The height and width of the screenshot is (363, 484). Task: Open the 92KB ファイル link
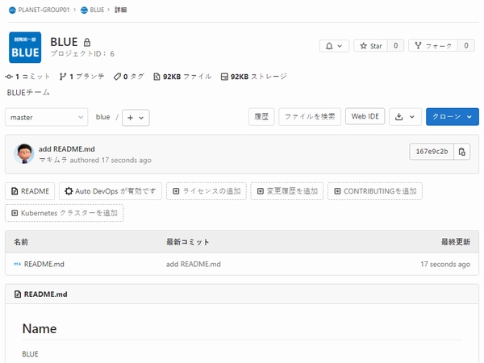tap(182, 77)
